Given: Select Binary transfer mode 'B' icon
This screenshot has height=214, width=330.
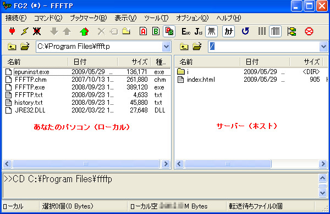Looking at the screenshot, I should click(156, 31).
